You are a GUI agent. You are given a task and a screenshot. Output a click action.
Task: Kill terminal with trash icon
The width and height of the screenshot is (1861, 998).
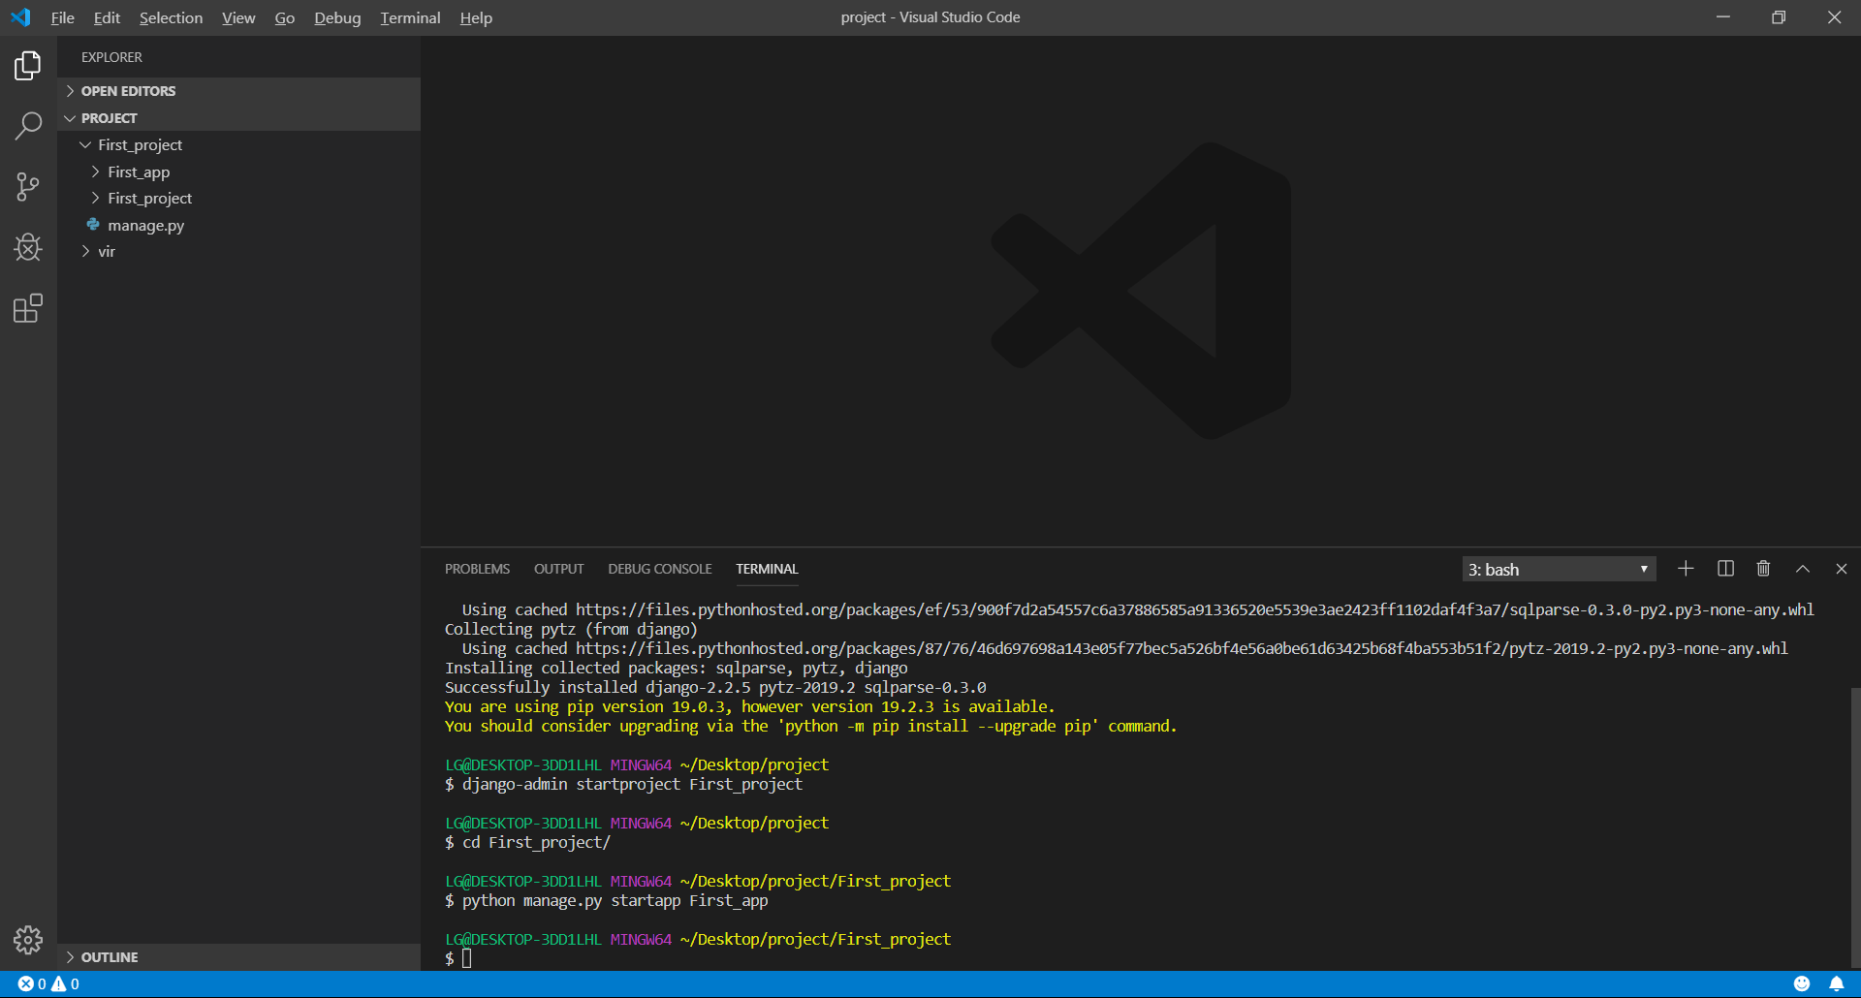(x=1763, y=569)
